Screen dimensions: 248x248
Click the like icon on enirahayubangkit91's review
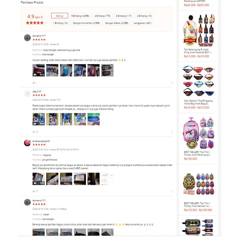pos(33,191)
